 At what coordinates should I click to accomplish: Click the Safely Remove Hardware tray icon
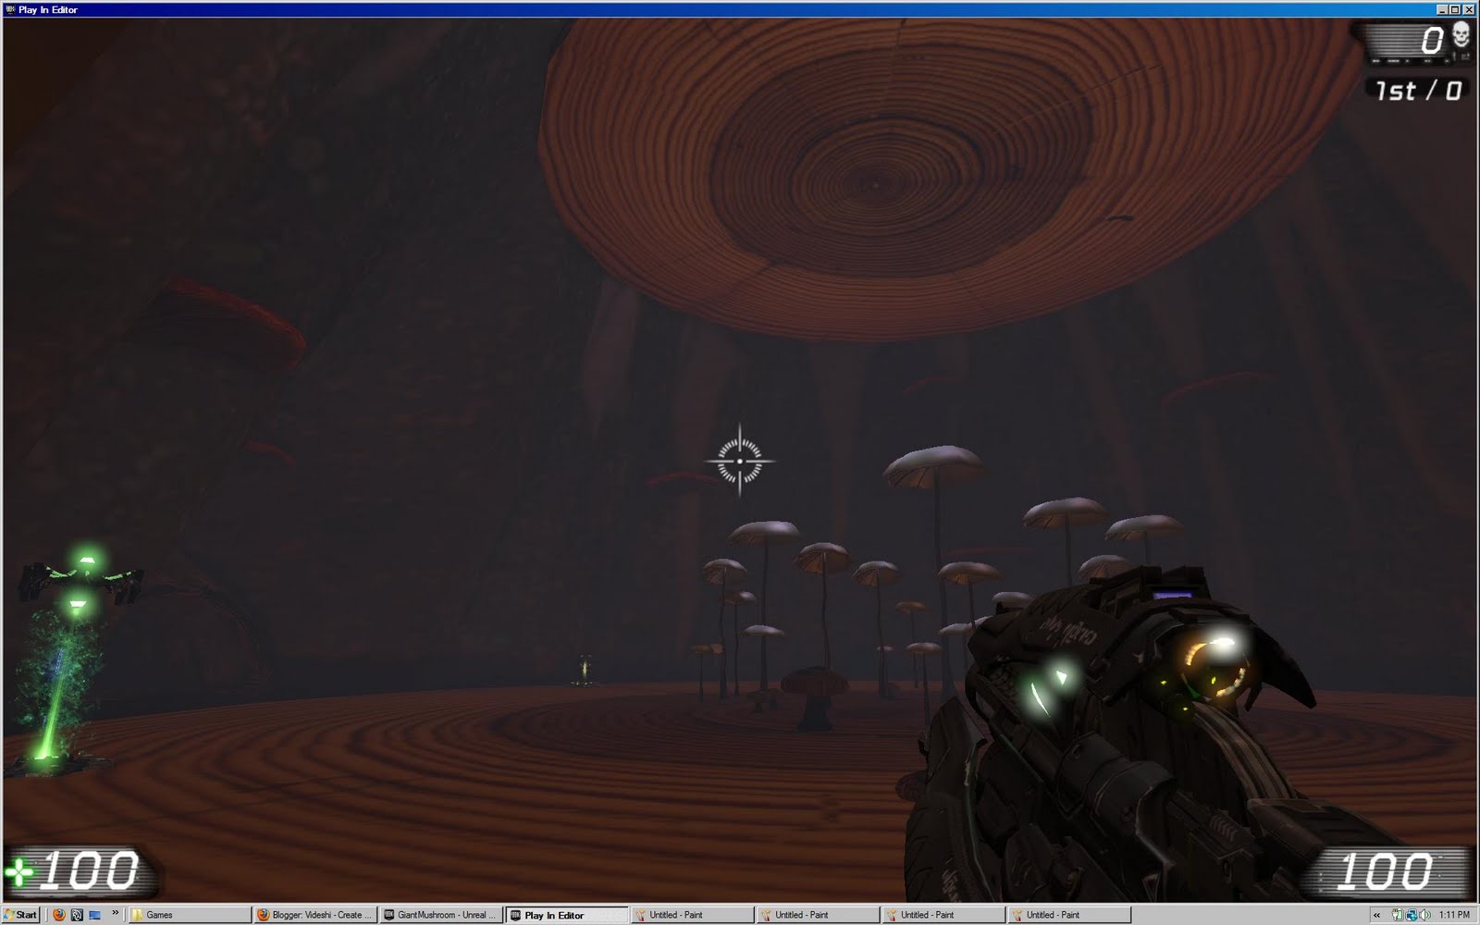1397,915
